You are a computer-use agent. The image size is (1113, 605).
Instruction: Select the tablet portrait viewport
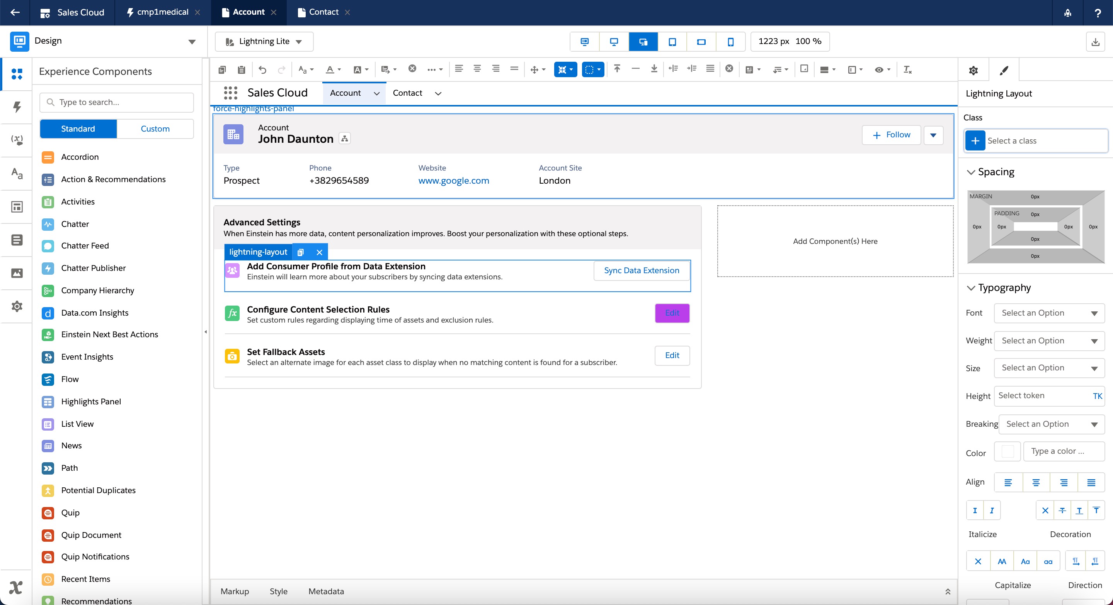[672, 42]
